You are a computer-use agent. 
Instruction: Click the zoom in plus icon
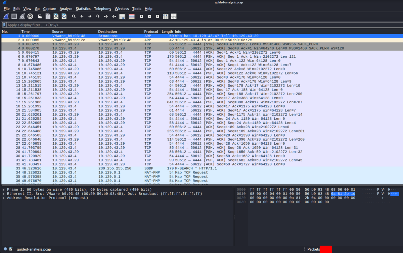tap(141, 16)
